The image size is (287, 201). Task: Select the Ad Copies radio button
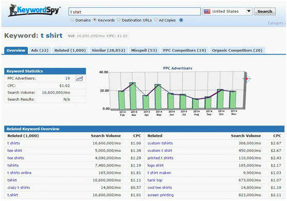(x=156, y=20)
